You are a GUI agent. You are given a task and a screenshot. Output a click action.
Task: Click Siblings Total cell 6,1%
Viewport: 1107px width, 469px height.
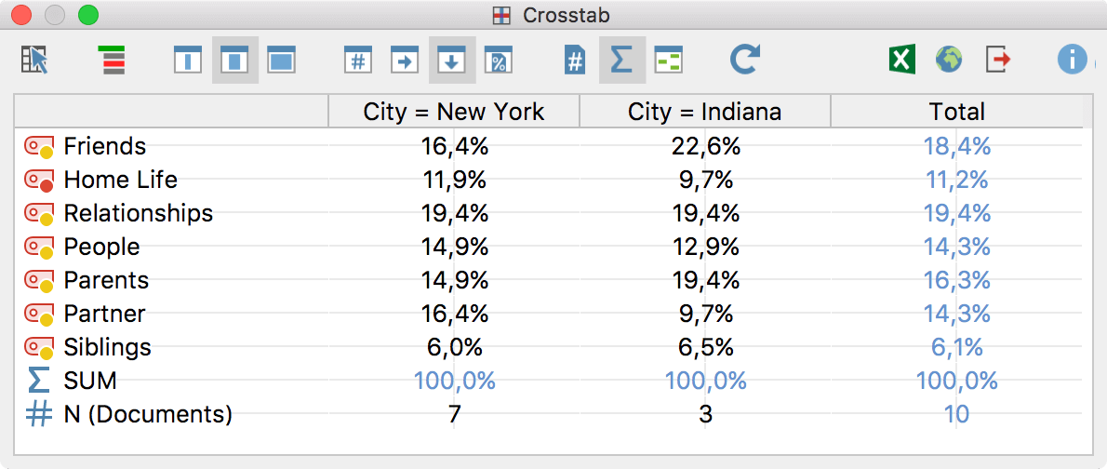tap(957, 347)
